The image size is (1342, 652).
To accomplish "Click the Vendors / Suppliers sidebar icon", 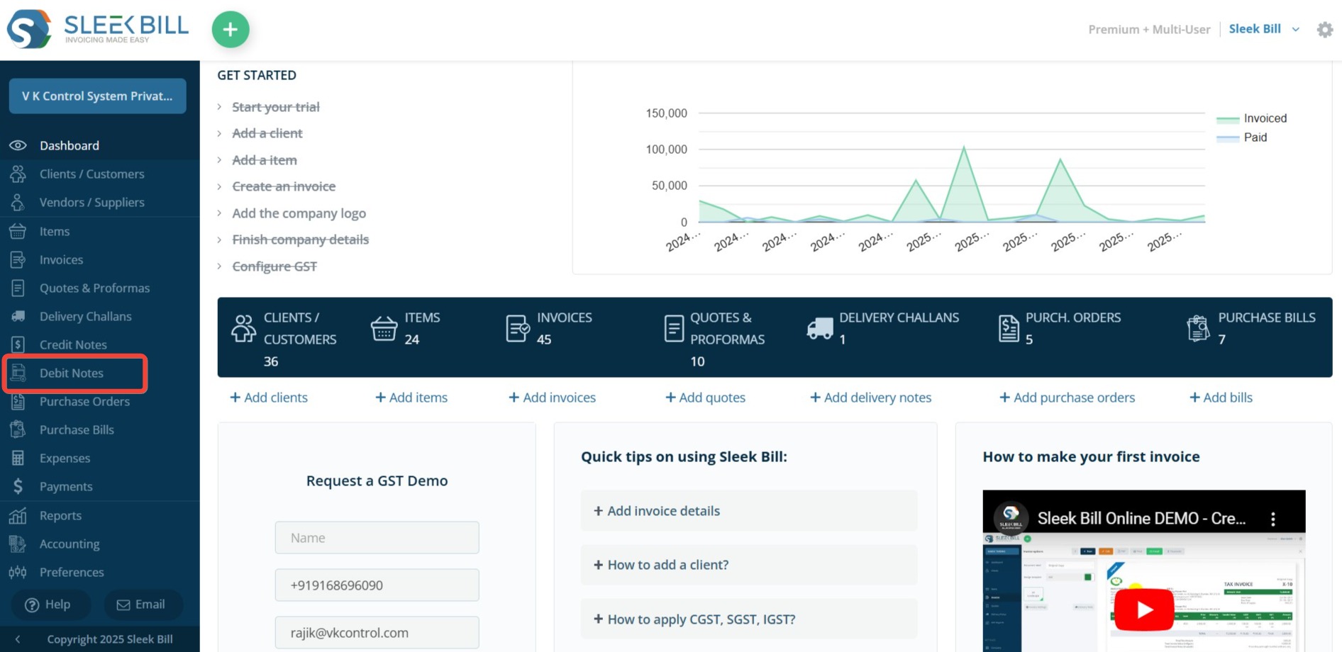I will [18, 202].
